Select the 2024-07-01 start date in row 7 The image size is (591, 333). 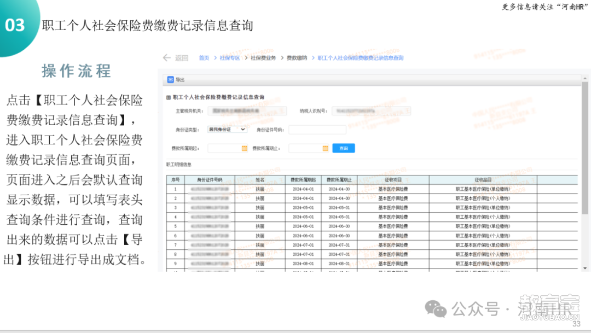point(303,245)
